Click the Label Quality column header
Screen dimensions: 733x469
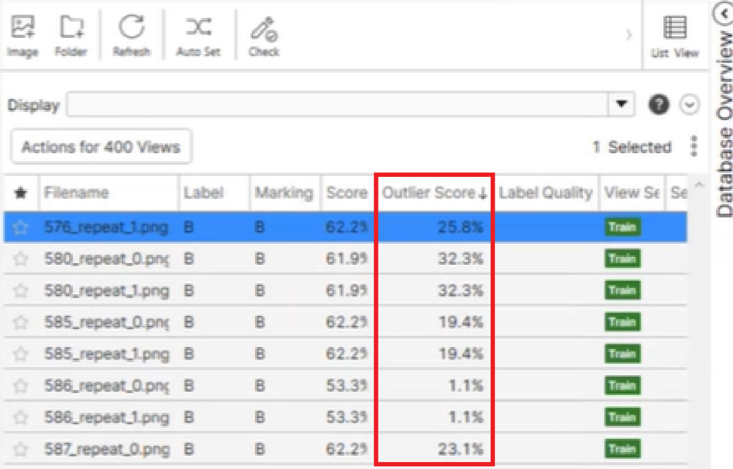[x=545, y=193]
